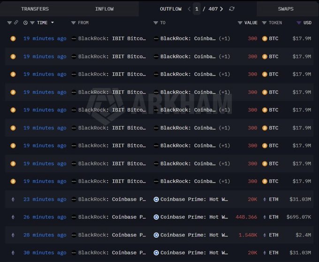
Task: Click the total pages count 407
Action: [x=213, y=9]
